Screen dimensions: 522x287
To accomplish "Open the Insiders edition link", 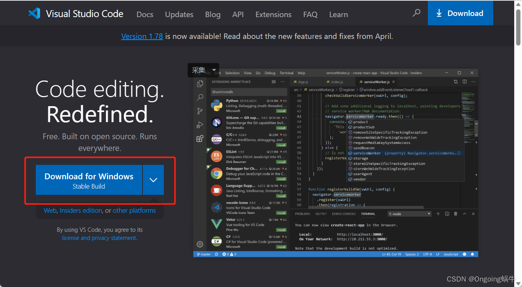I will (81, 210).
